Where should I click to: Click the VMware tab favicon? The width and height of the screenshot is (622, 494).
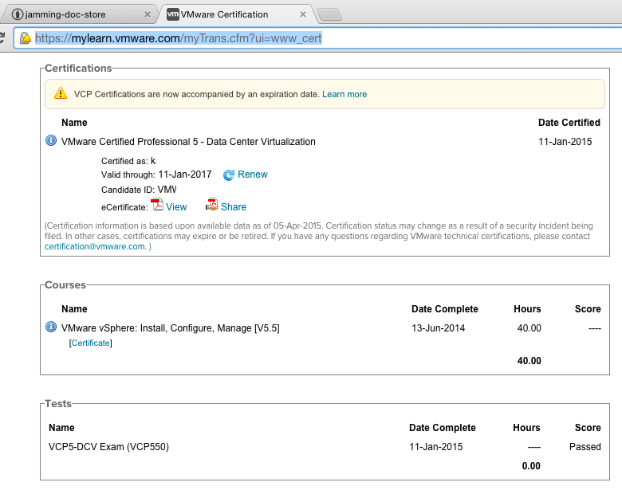tap(172, 14)
